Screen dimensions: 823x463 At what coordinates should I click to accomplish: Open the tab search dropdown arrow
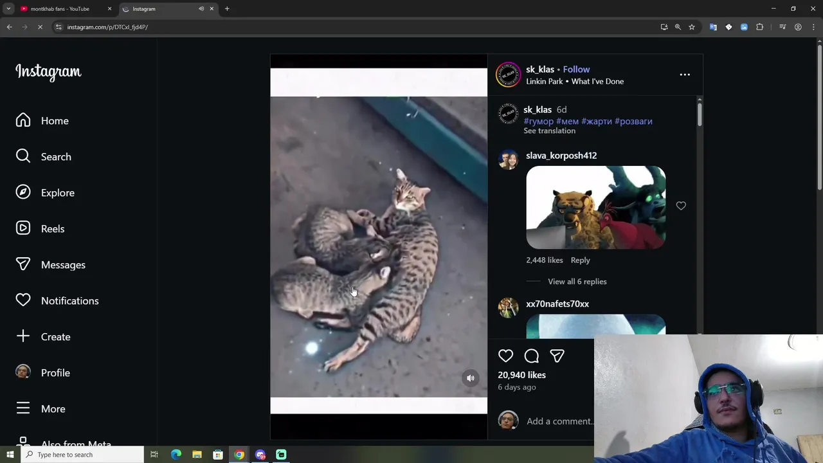click(8, 9)
